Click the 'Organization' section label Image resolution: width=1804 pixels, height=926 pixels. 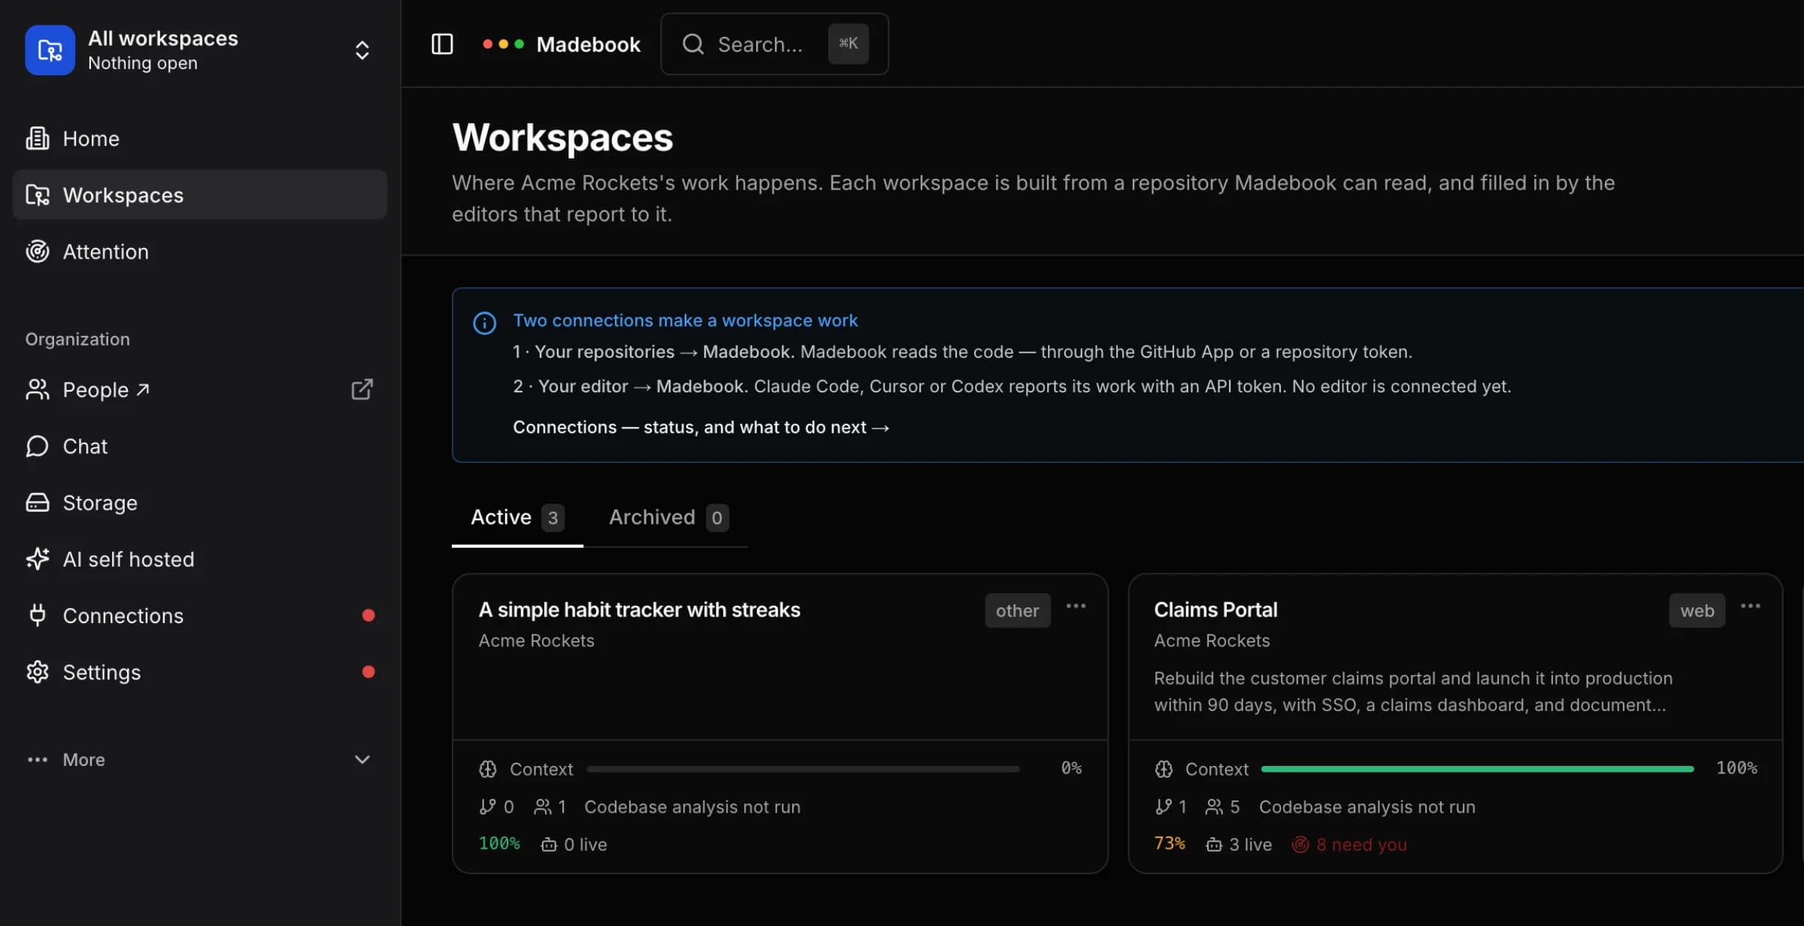[x=77, y=339]
